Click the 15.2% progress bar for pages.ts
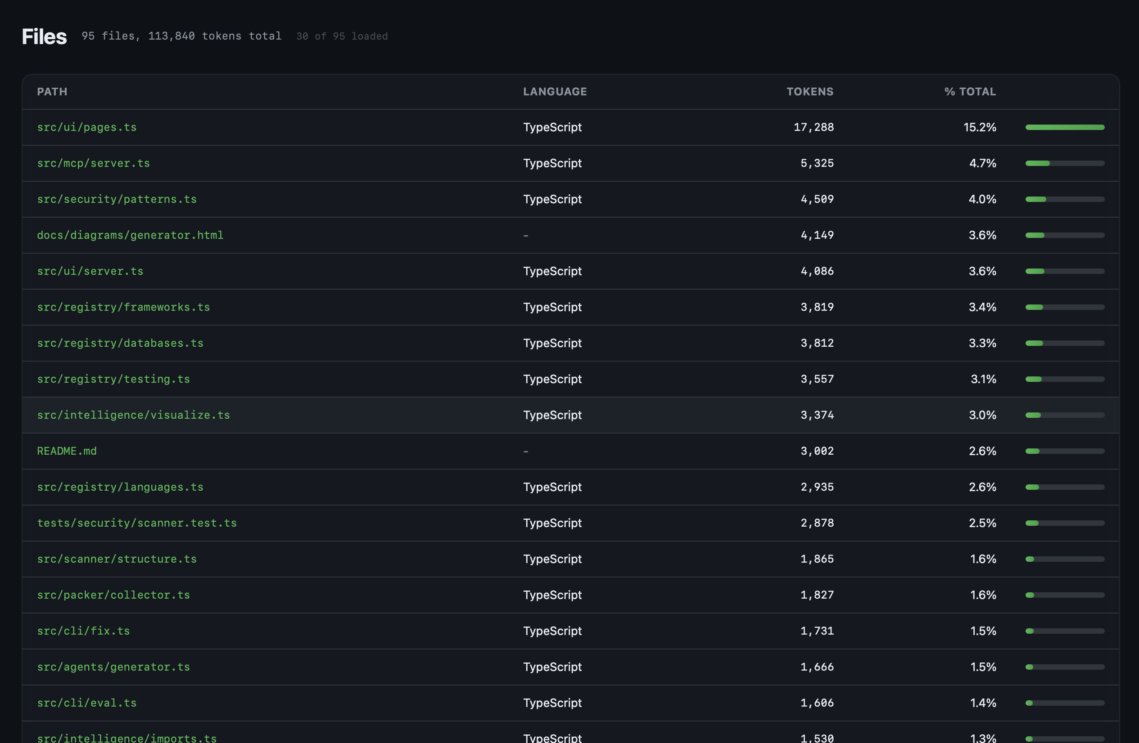The width and height of the screenshot is (1139, 743). (x=1064, y=127)
